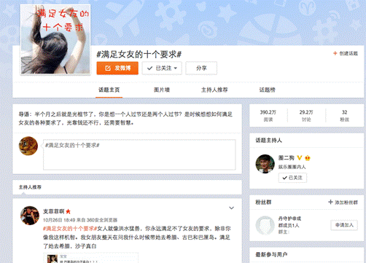
Task: Click the fan group's default avatar icon
Action: click(265, 225)
